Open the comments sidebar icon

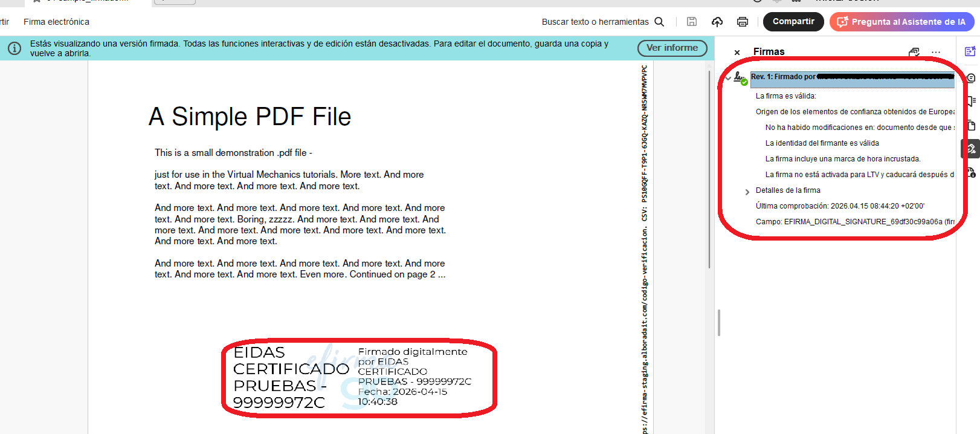coord(971,77)
